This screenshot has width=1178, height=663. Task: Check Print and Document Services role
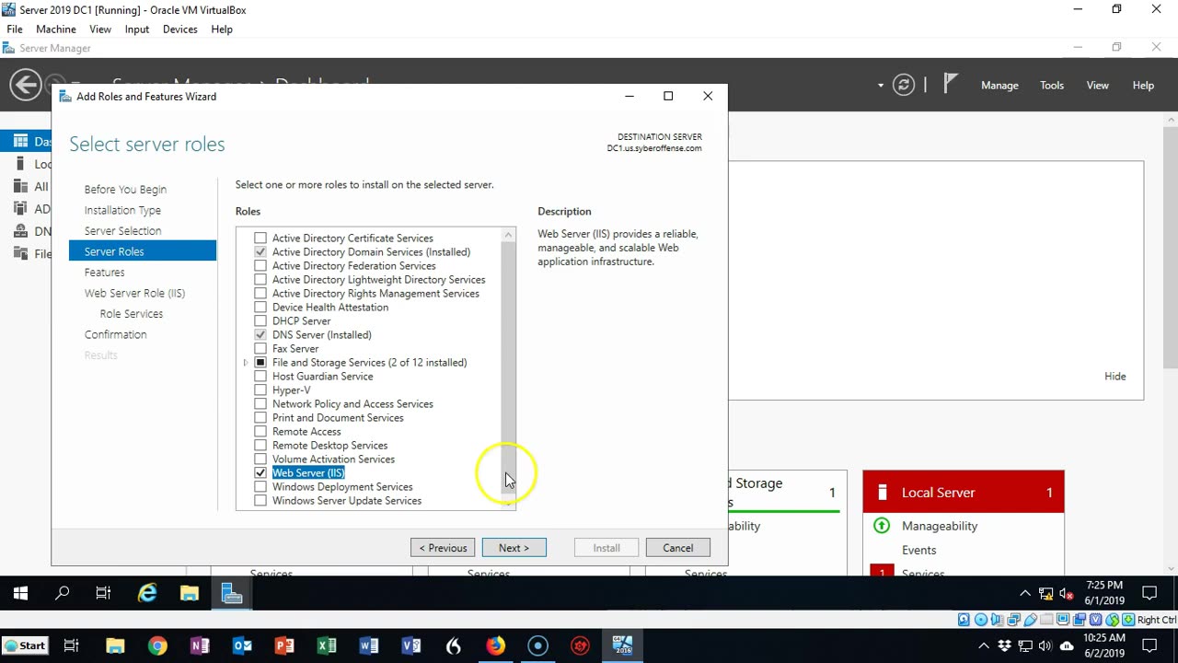click(260, 417)
